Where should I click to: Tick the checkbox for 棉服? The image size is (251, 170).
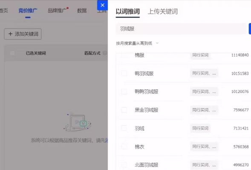click(x=124, y=55)
